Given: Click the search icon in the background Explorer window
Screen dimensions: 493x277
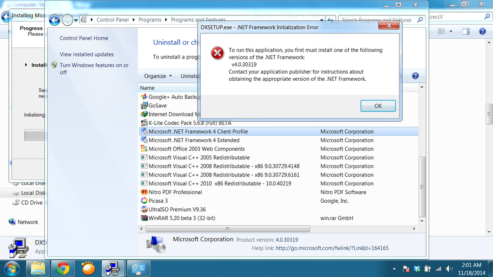Looking at the screenshot, I should click(487, 17).
